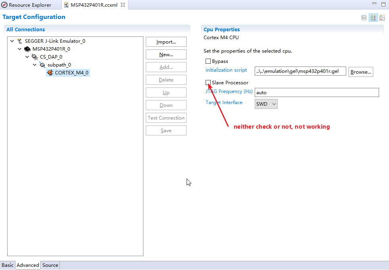Click the Up button

166,93
